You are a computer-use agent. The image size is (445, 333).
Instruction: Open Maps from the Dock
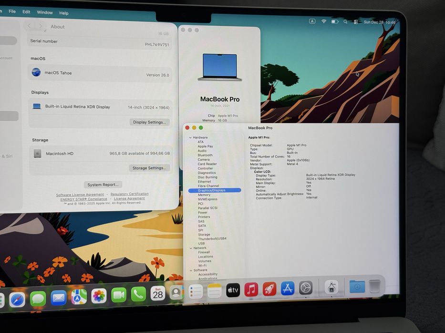[x=79, y=297]
